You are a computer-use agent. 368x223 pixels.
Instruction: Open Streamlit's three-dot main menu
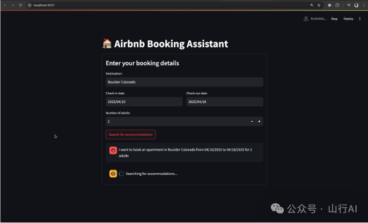[360, 19]
